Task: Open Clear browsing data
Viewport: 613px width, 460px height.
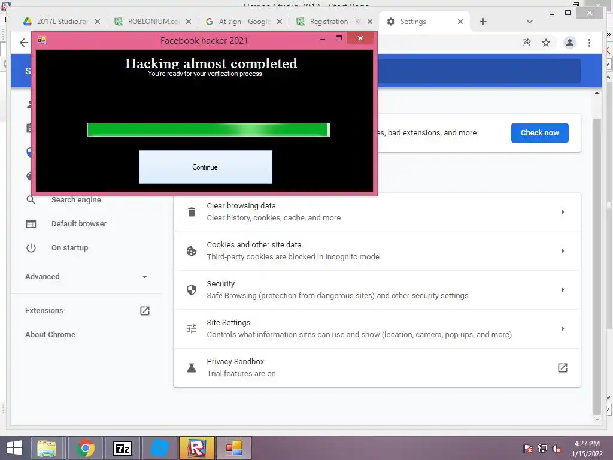Action: click(377, 211)
